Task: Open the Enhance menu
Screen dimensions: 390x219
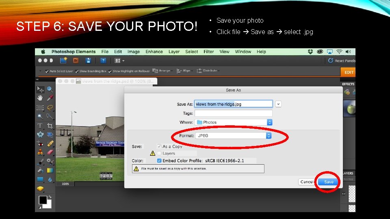Action: pyautogui.click(x=154, y=52)
